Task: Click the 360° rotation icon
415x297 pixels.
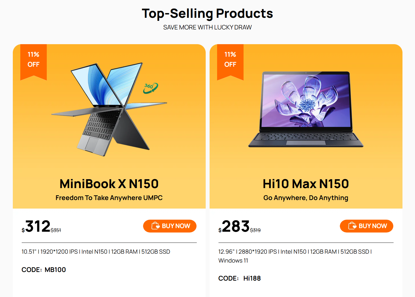Action: point(151,88)
